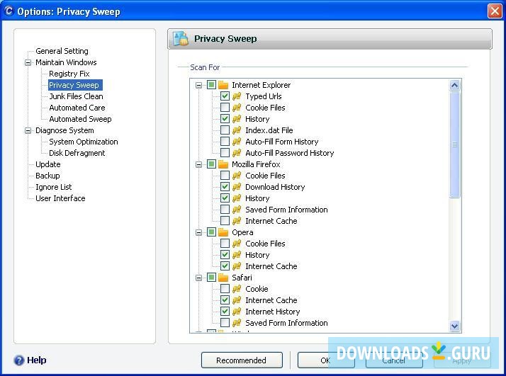Click the Recommended button
The image size is (506, 376).
click(242, 360)
